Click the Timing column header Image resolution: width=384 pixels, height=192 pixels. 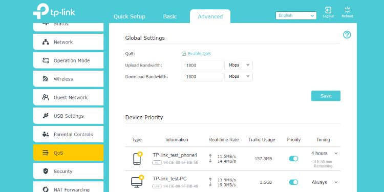point(323,140)
